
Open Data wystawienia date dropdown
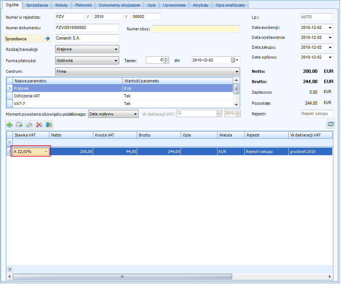(x=330, y=37)
